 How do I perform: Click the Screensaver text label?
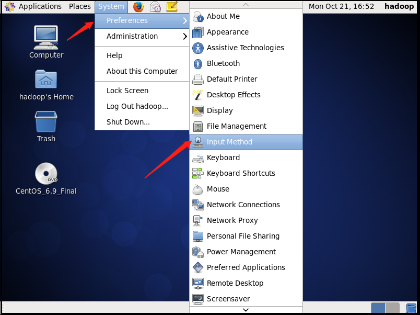pos(228,299)
